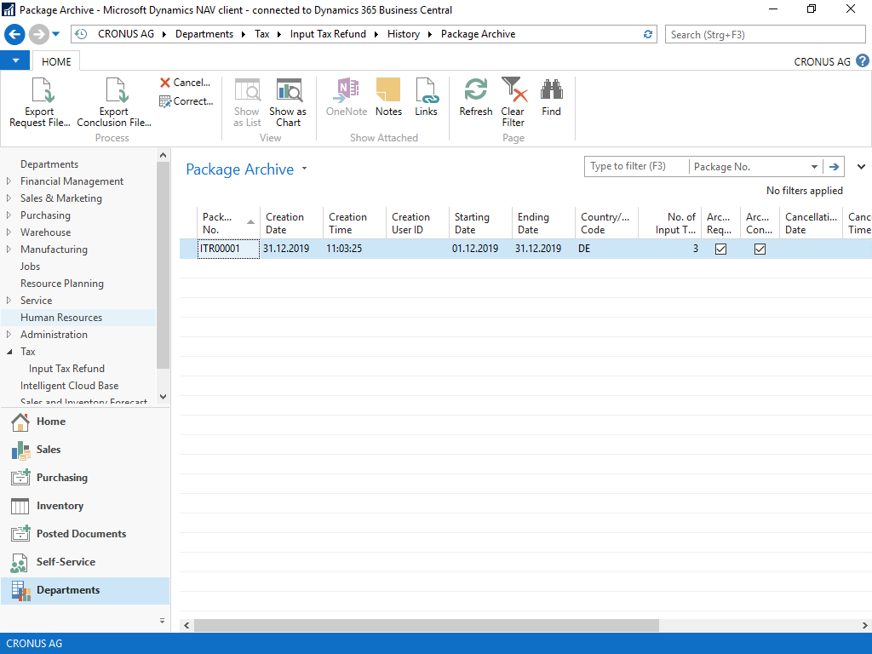
Task: Open the Purchasing navigation pane button
Action: click(84, 478)
